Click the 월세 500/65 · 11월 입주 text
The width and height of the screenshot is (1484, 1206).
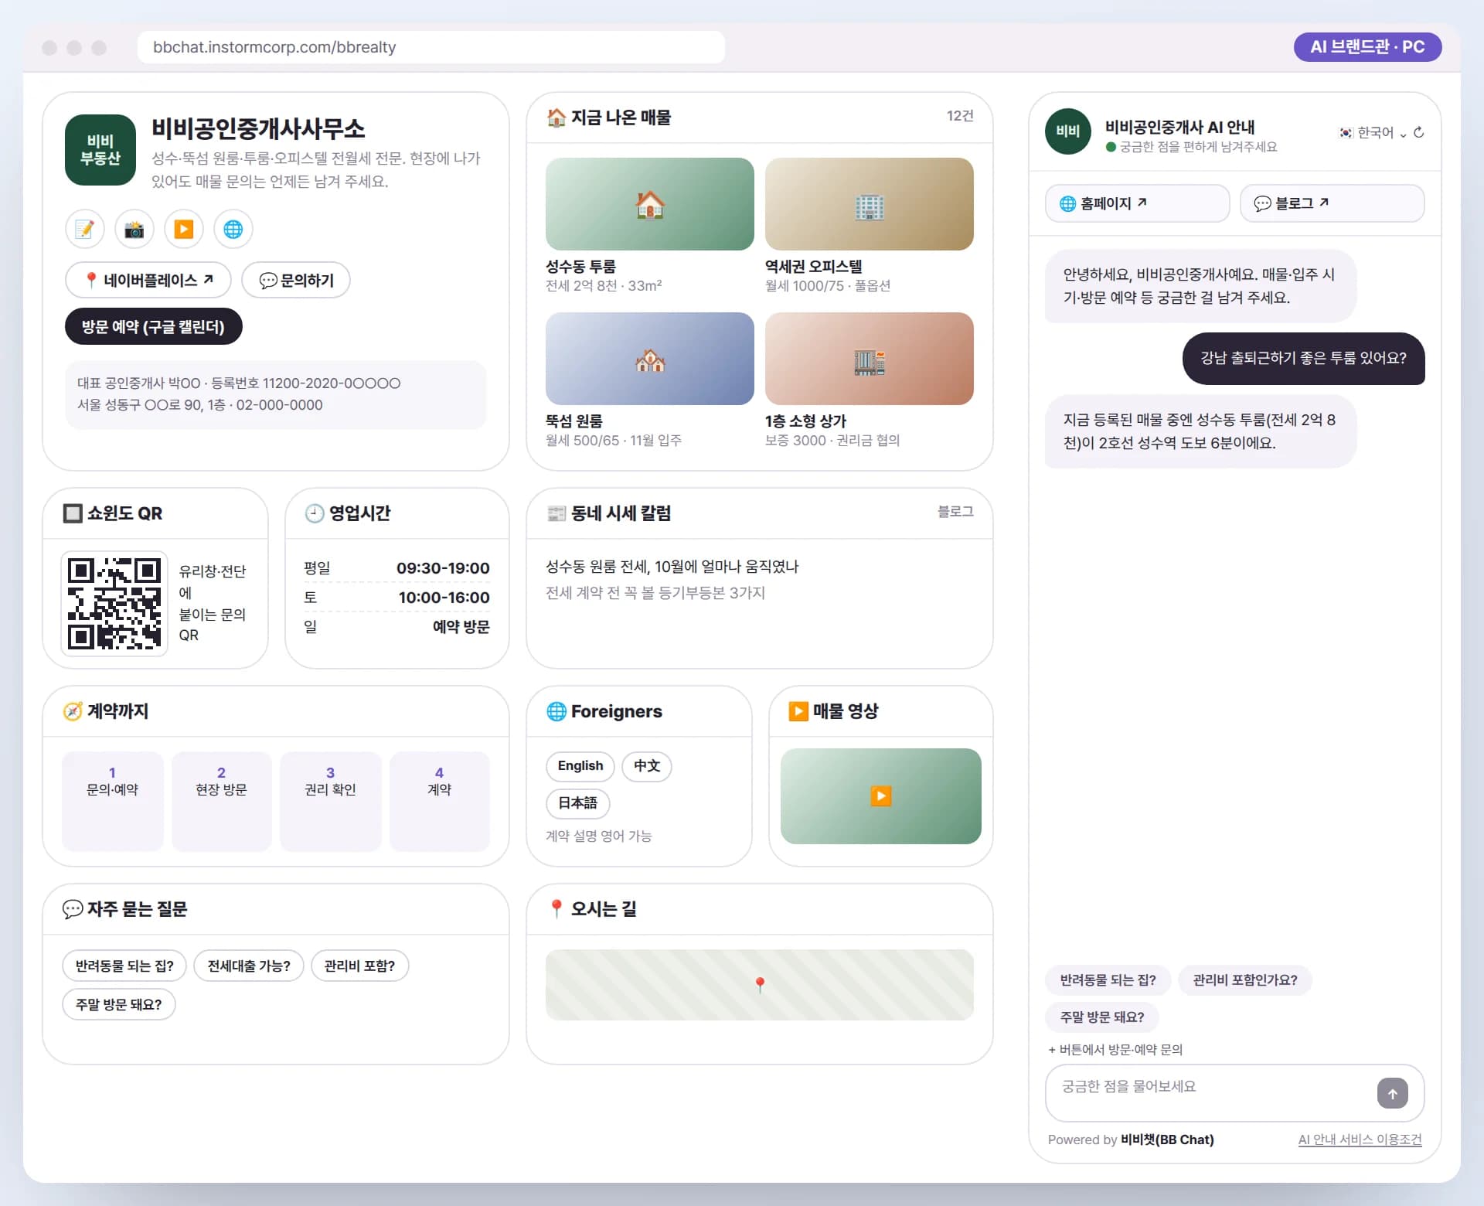[614, 441]
